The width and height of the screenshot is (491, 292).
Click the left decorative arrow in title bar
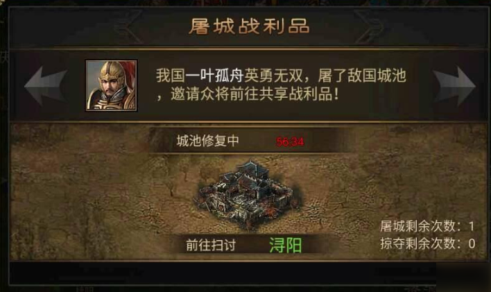(129, 26)
